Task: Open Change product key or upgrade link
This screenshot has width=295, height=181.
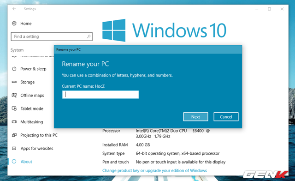Action: tap(154, 170)
